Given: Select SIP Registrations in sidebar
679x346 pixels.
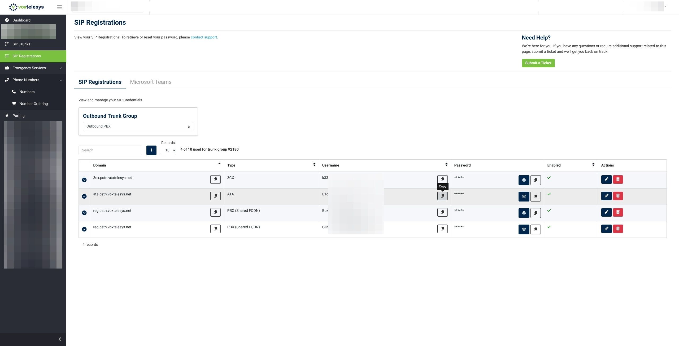Looking at the screenshot, I should 33,56.
